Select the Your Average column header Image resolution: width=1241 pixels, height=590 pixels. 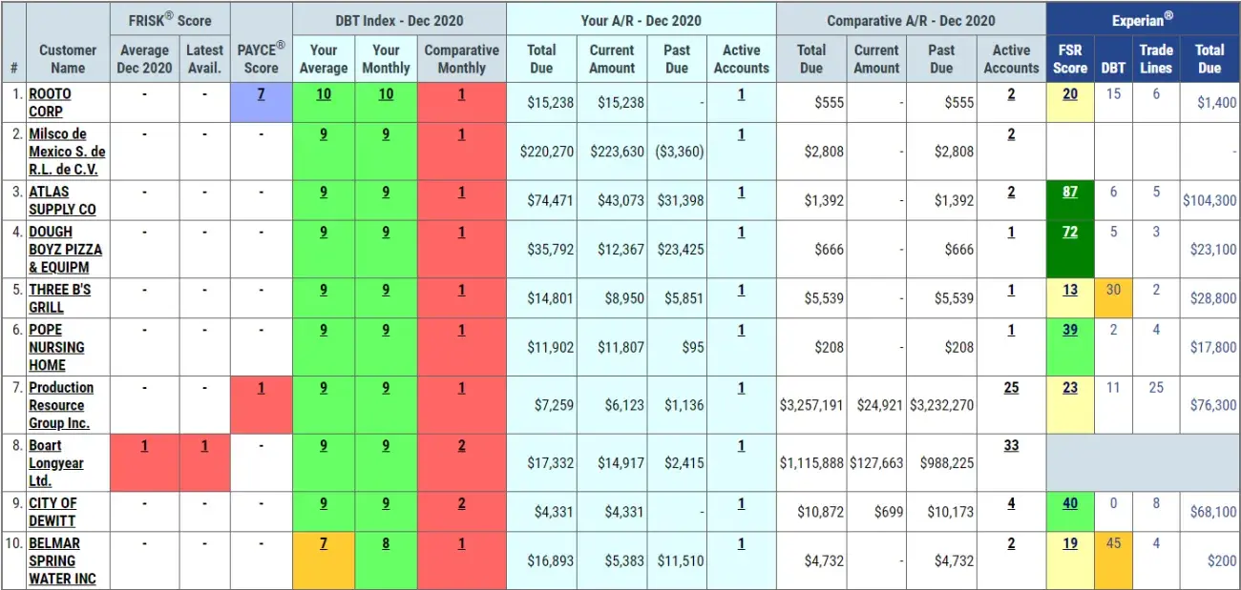coord(324,58)
